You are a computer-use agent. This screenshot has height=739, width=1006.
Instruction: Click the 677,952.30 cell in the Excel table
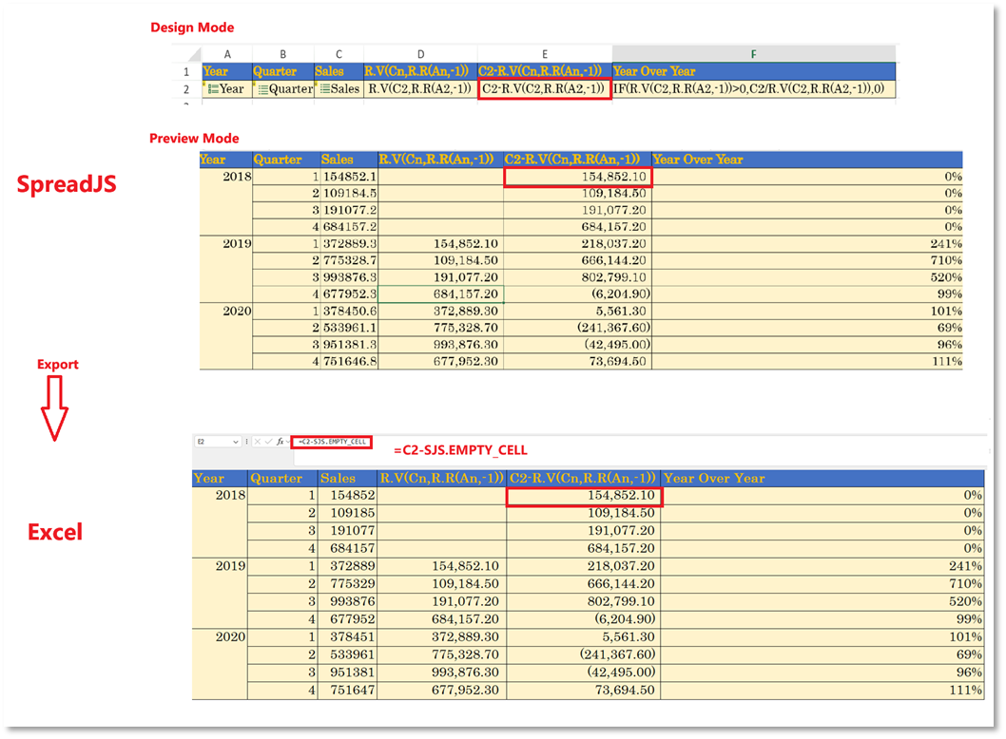click(x=442, y=691)
